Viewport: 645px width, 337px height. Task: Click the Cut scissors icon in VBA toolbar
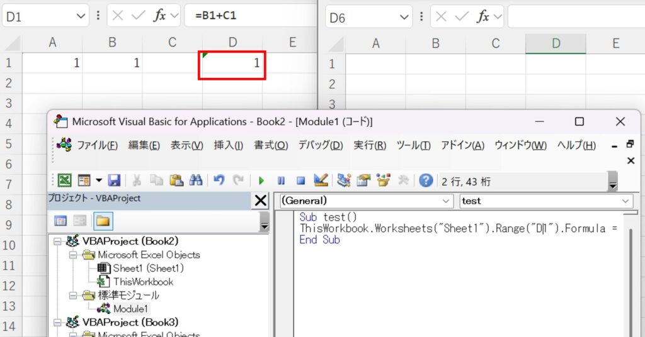click(137, 180)
